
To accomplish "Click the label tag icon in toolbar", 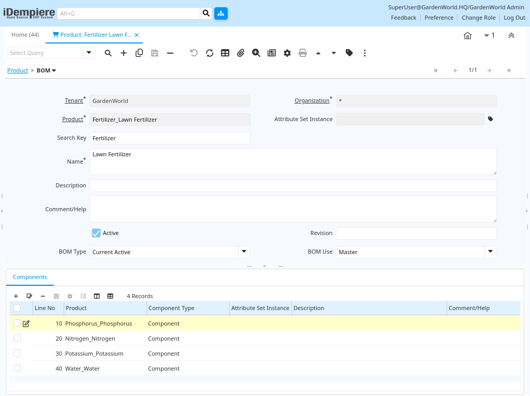I will coord(349,53).
